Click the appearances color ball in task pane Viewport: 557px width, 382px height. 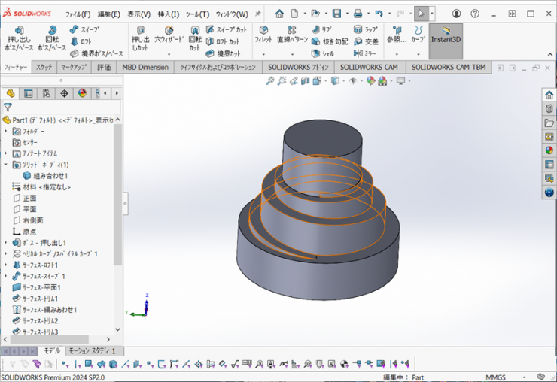(x=549, y=150)
